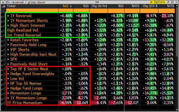Click signal bars icon beside 1Y Reversal
179x112 pixels.
3,16
